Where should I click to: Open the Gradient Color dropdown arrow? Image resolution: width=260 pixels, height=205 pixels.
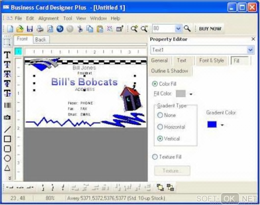pos(222,125)
